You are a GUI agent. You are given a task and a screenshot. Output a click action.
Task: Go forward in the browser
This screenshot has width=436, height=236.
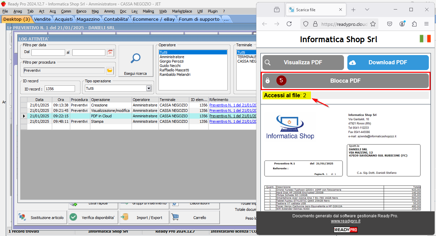point(277,24)
